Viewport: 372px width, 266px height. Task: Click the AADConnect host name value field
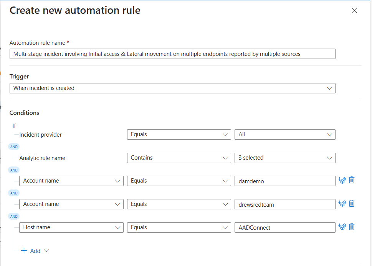click(284, 228)
